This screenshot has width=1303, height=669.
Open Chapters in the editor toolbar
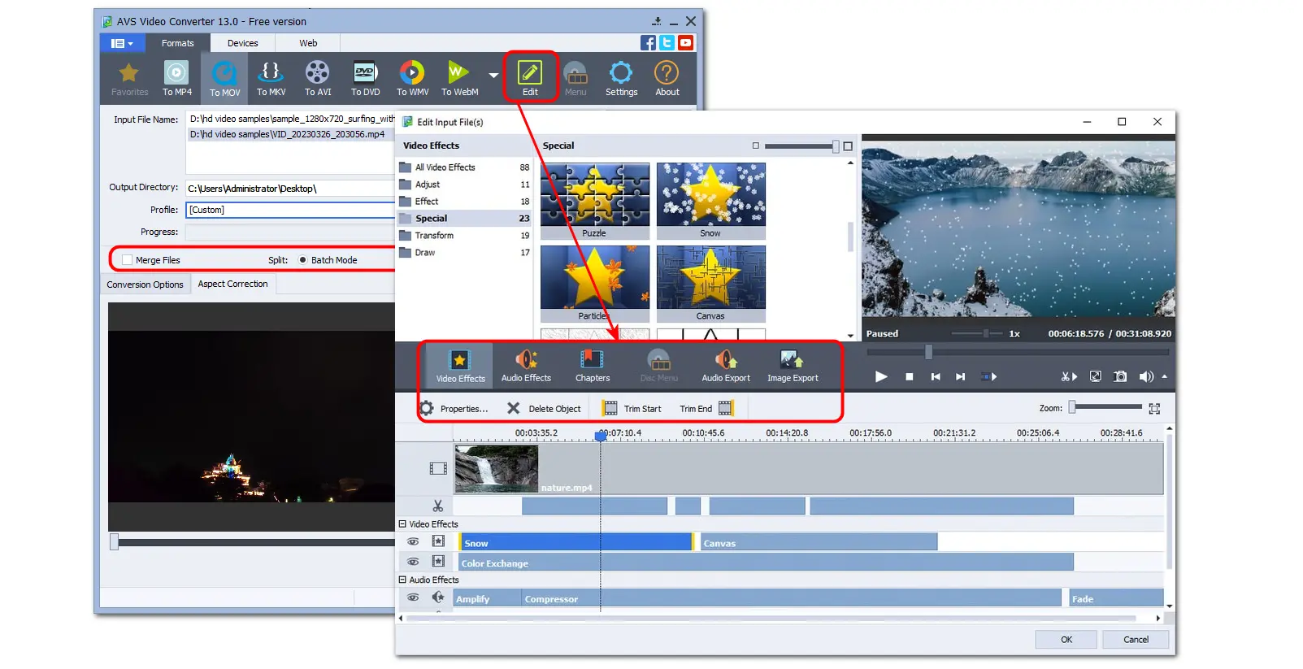point(592,366)
